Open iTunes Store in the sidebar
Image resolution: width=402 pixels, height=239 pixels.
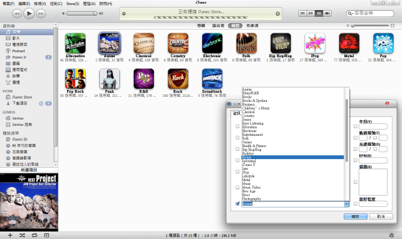pos(22,97)
